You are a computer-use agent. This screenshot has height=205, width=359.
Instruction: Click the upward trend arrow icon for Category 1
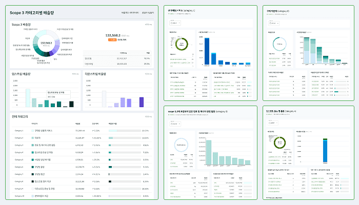(x=92, y=131)
